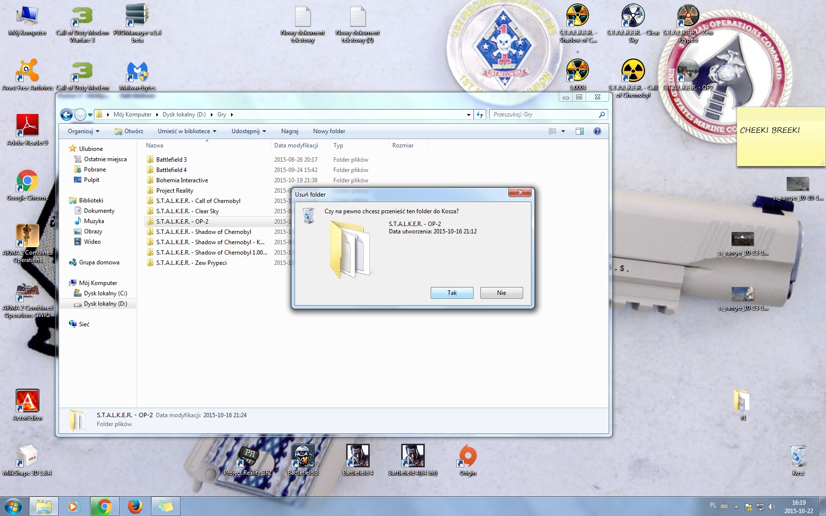
Task: Click the Otwórz toolbar button
Action: click(x=129, y=131)
